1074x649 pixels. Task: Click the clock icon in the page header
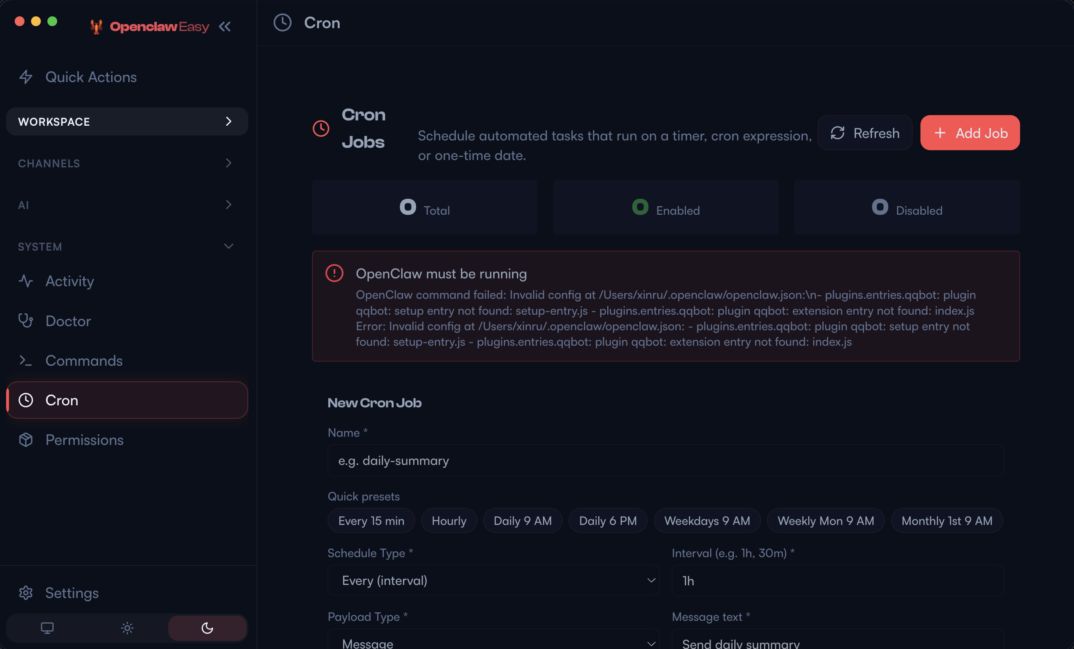[283, 22]
